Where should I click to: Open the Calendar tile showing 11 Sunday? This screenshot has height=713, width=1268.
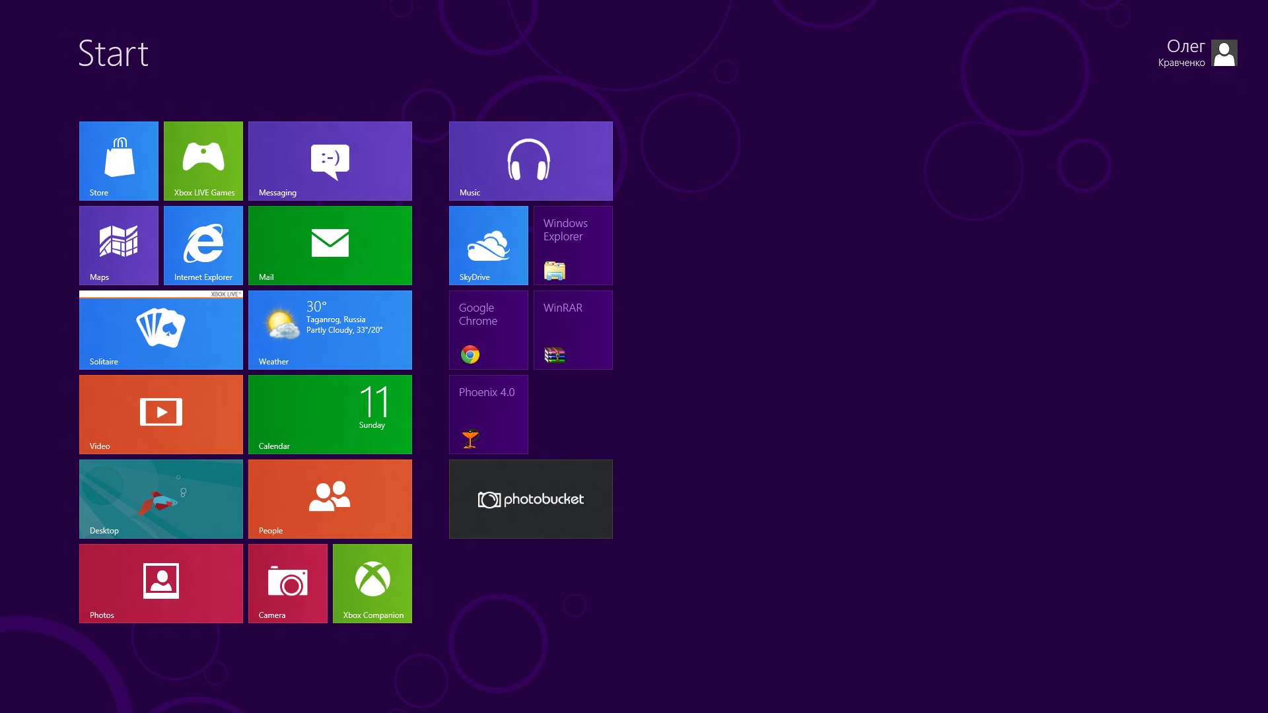pos(330,415)
